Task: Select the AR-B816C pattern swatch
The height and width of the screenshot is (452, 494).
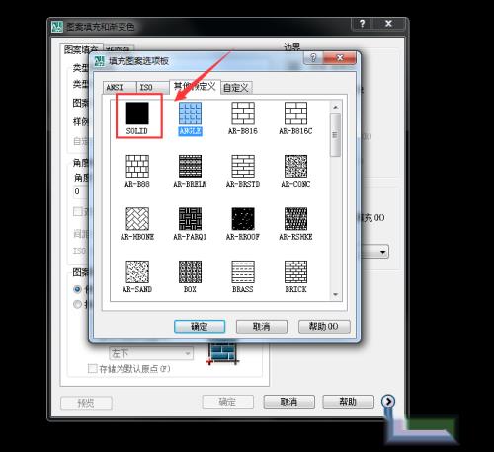Action: 295,113
